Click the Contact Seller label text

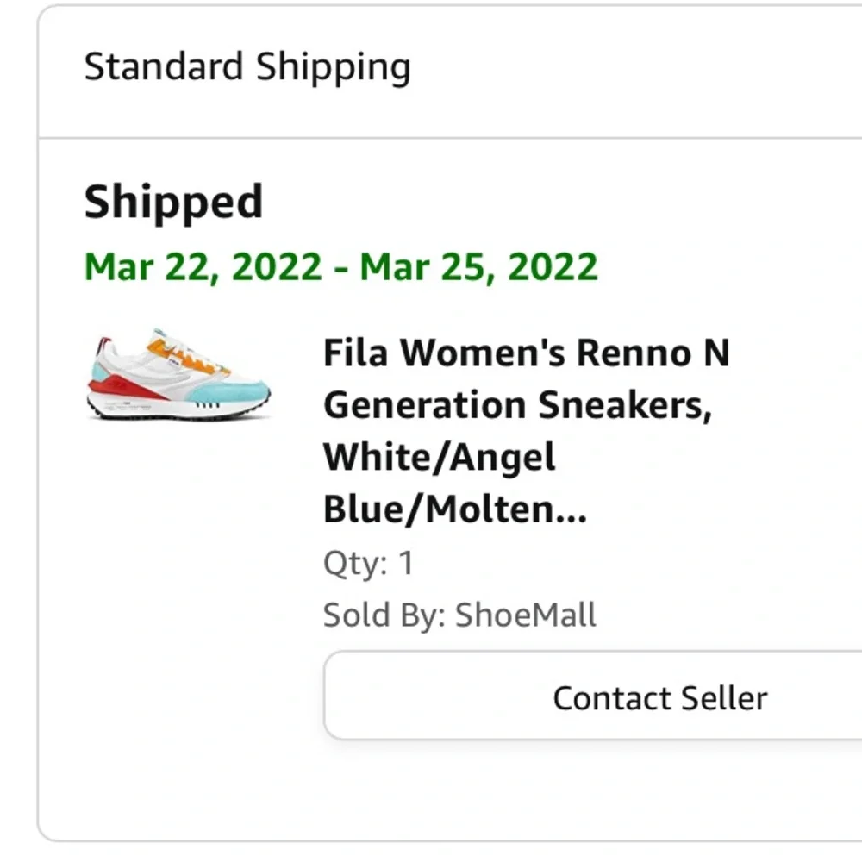click(x=660, y=696)
